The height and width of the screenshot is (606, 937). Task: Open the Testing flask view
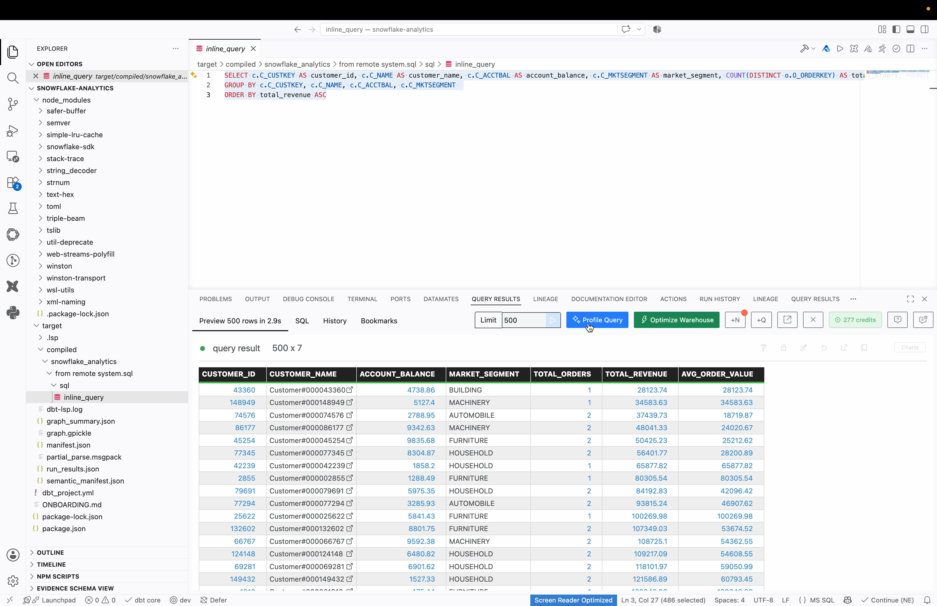(x=12, y=208)
